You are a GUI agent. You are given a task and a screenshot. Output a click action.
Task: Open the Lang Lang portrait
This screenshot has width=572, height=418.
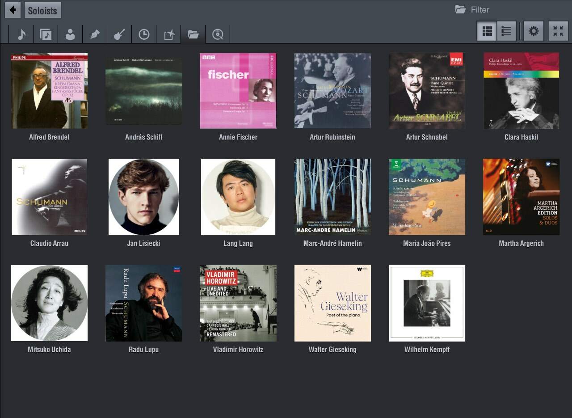coord(238,197)
